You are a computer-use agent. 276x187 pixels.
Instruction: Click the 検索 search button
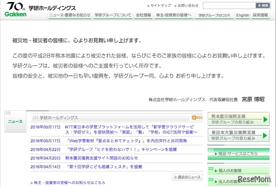pos(263,5)
